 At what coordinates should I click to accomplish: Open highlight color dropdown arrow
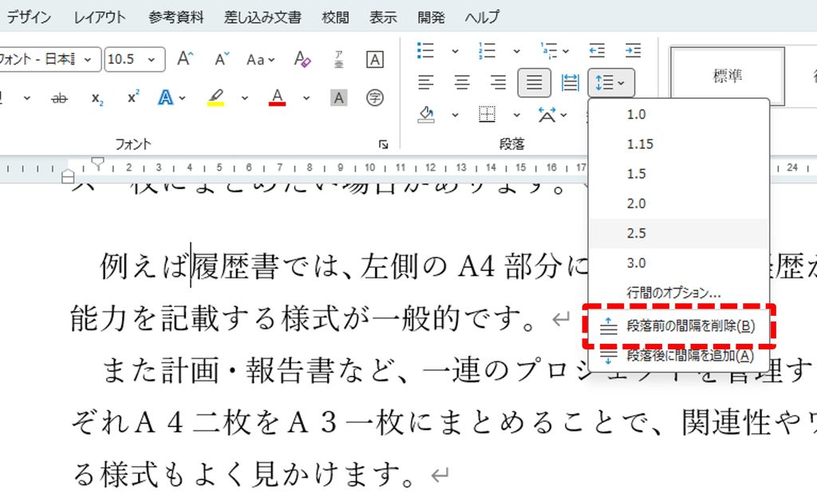click(x=244, y=98)
